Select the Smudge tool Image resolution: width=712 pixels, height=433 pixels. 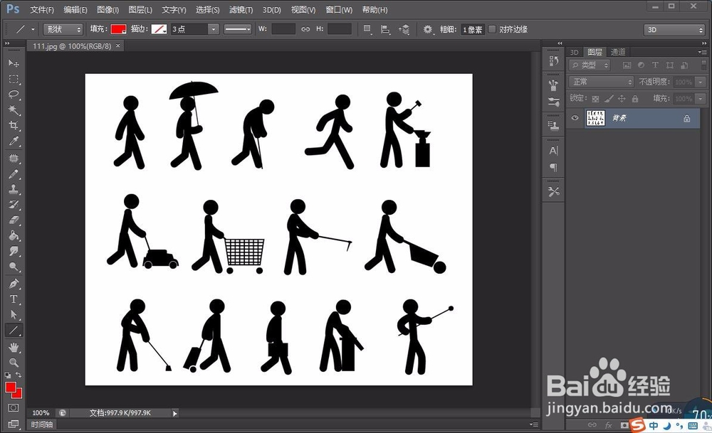(x=14, y=251)
